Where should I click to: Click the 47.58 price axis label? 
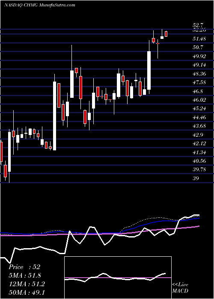199,82
